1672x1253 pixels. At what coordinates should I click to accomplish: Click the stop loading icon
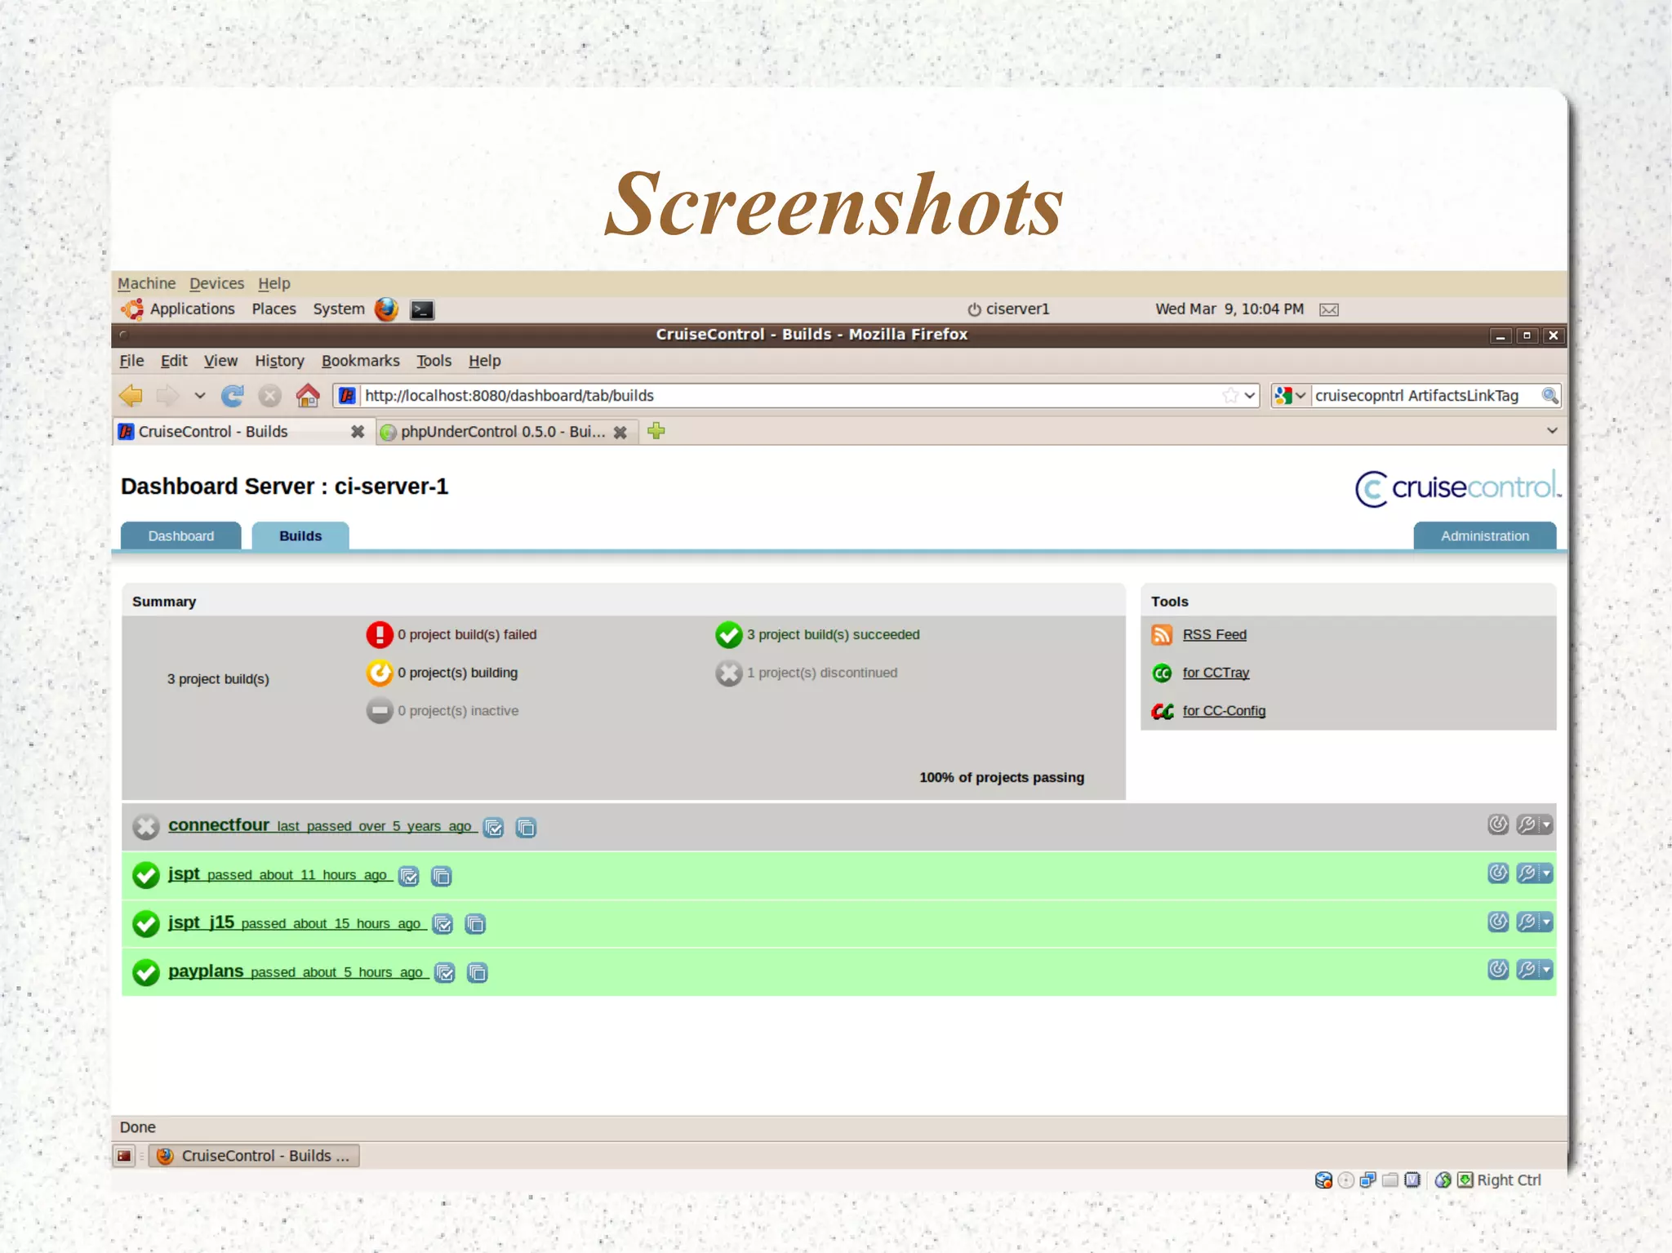pyautogui.click(x=269, y=396)
